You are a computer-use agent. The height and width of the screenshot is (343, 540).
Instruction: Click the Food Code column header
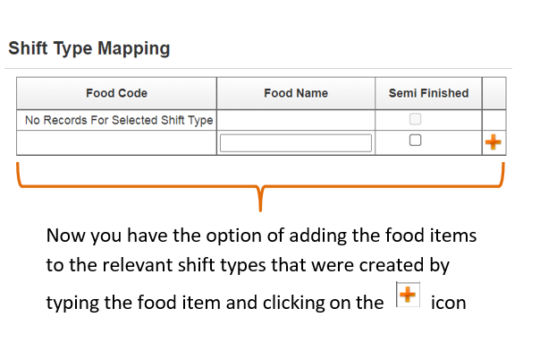coord(116,93)
